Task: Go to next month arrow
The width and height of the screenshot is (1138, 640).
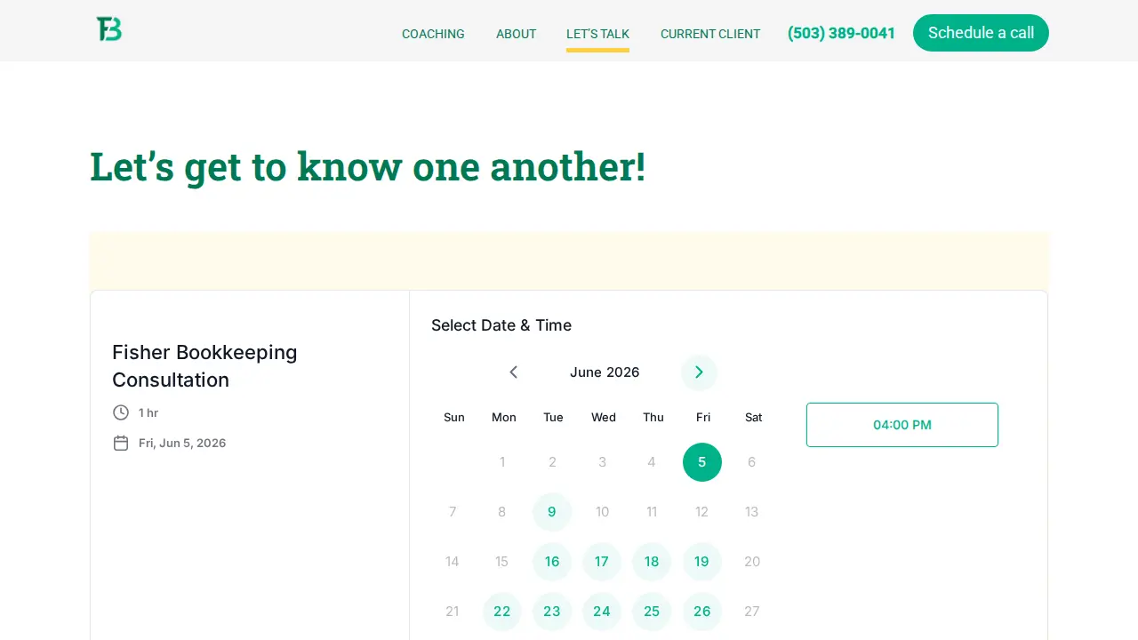Action: (x=699, y=372)
